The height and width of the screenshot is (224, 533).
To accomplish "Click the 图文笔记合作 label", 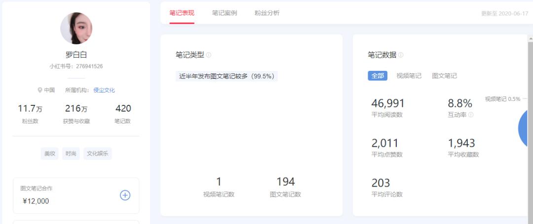I will tap(37, 188).
